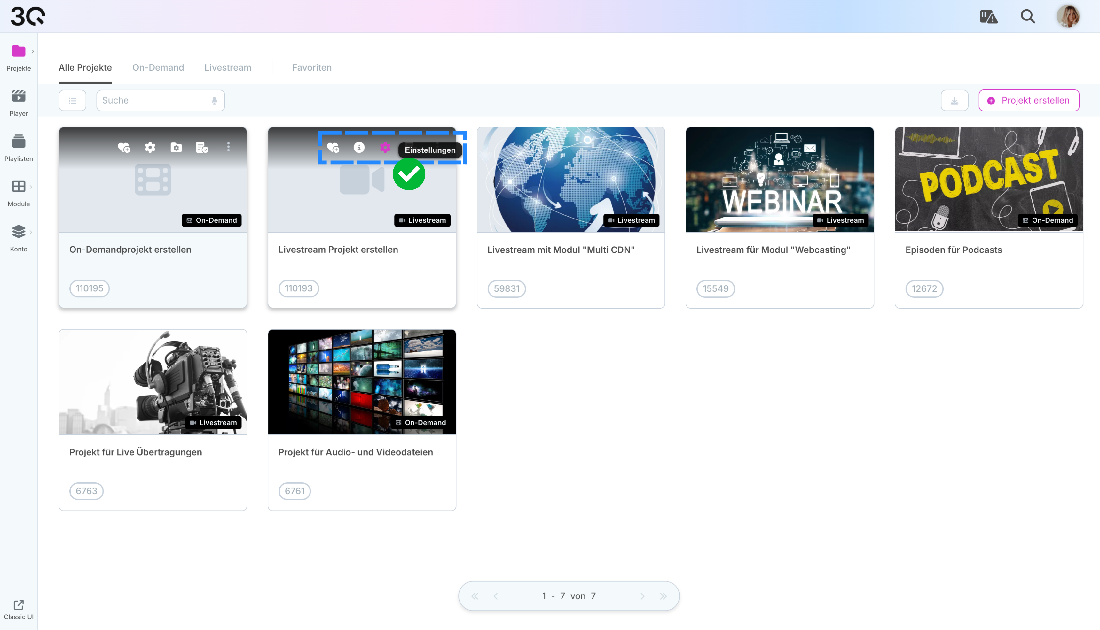1100x630 pixels.
Task: Favorite the Livestream Projekt erstellen card
Action: pyautogui.click(x=333, y=148)
